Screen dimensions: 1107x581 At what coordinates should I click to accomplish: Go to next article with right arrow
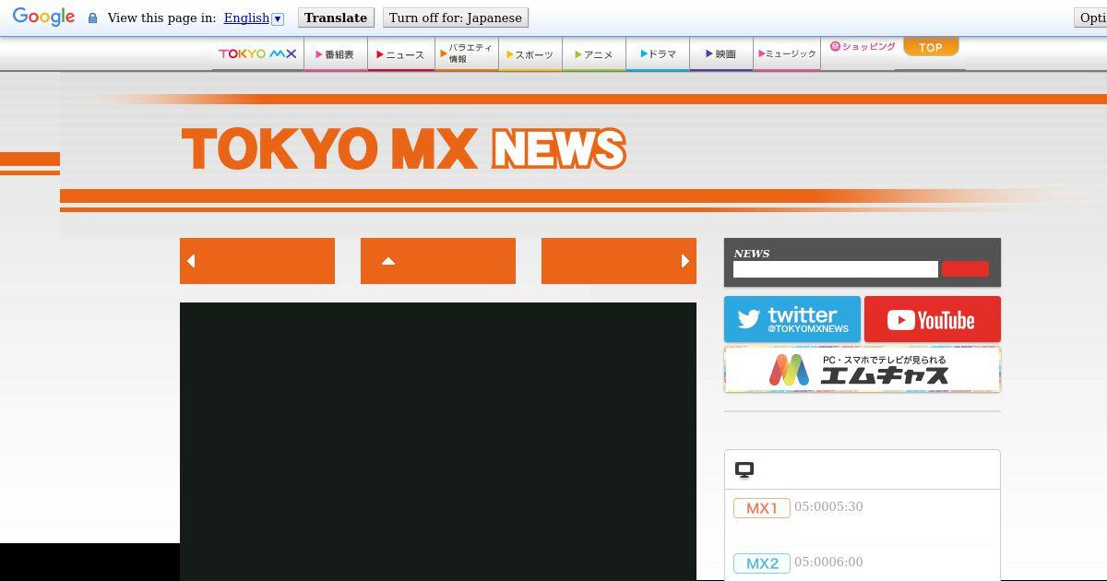point(619,261)
